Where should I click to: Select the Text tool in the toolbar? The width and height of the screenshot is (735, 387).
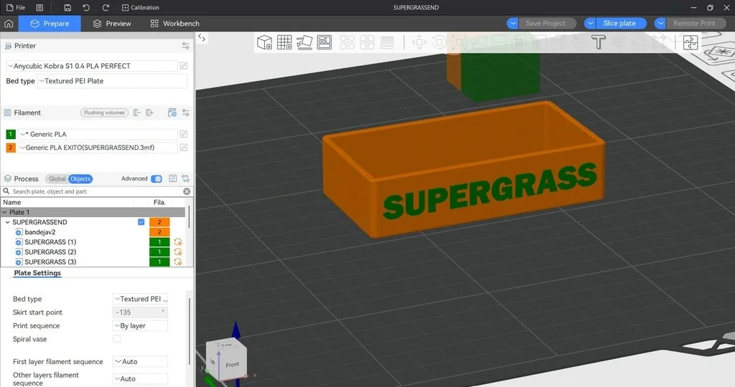tap(598, 42)
